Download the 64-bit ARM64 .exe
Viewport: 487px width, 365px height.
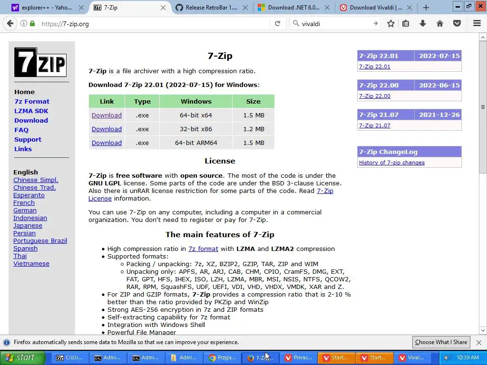[107, 143]
